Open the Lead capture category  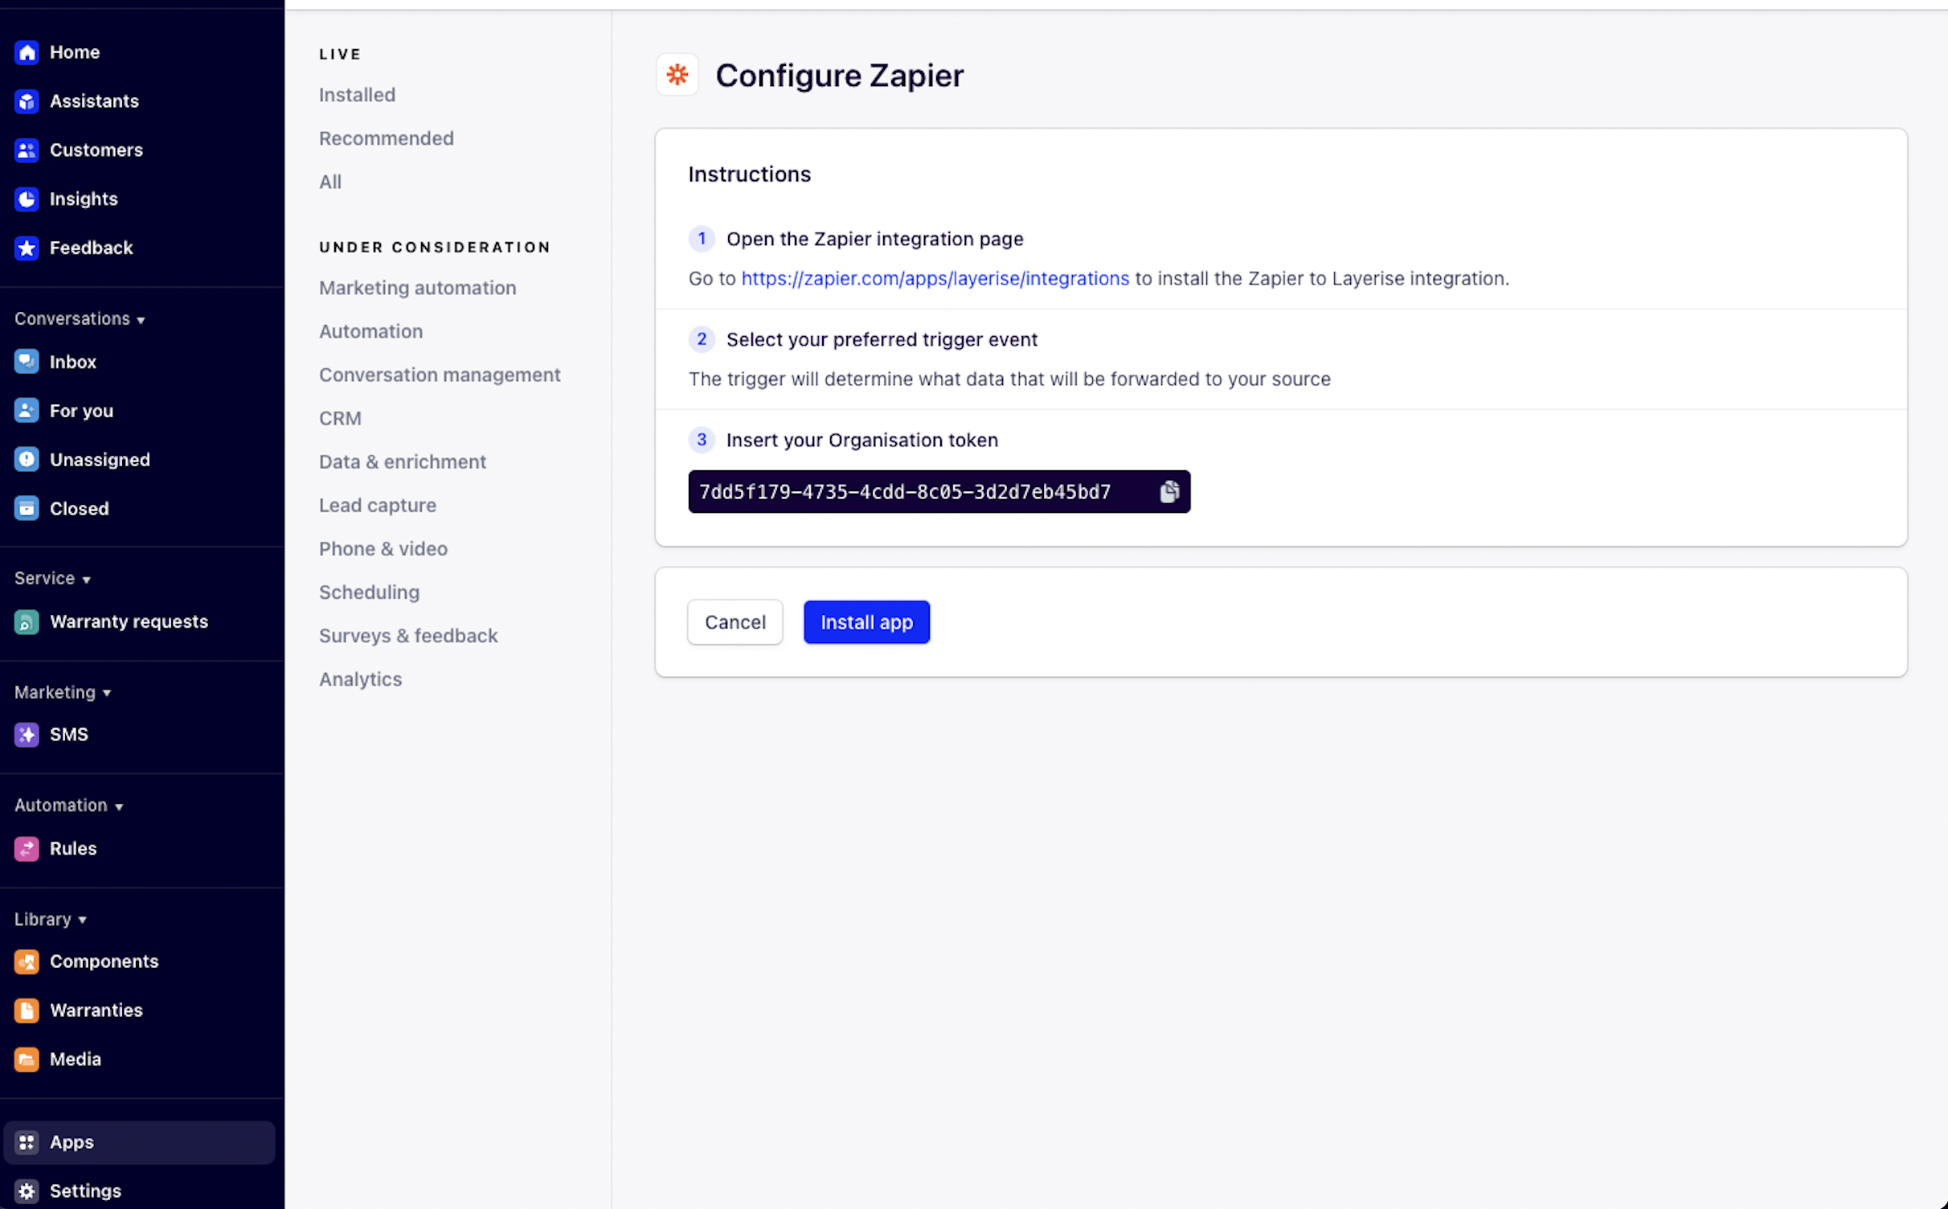377,505
